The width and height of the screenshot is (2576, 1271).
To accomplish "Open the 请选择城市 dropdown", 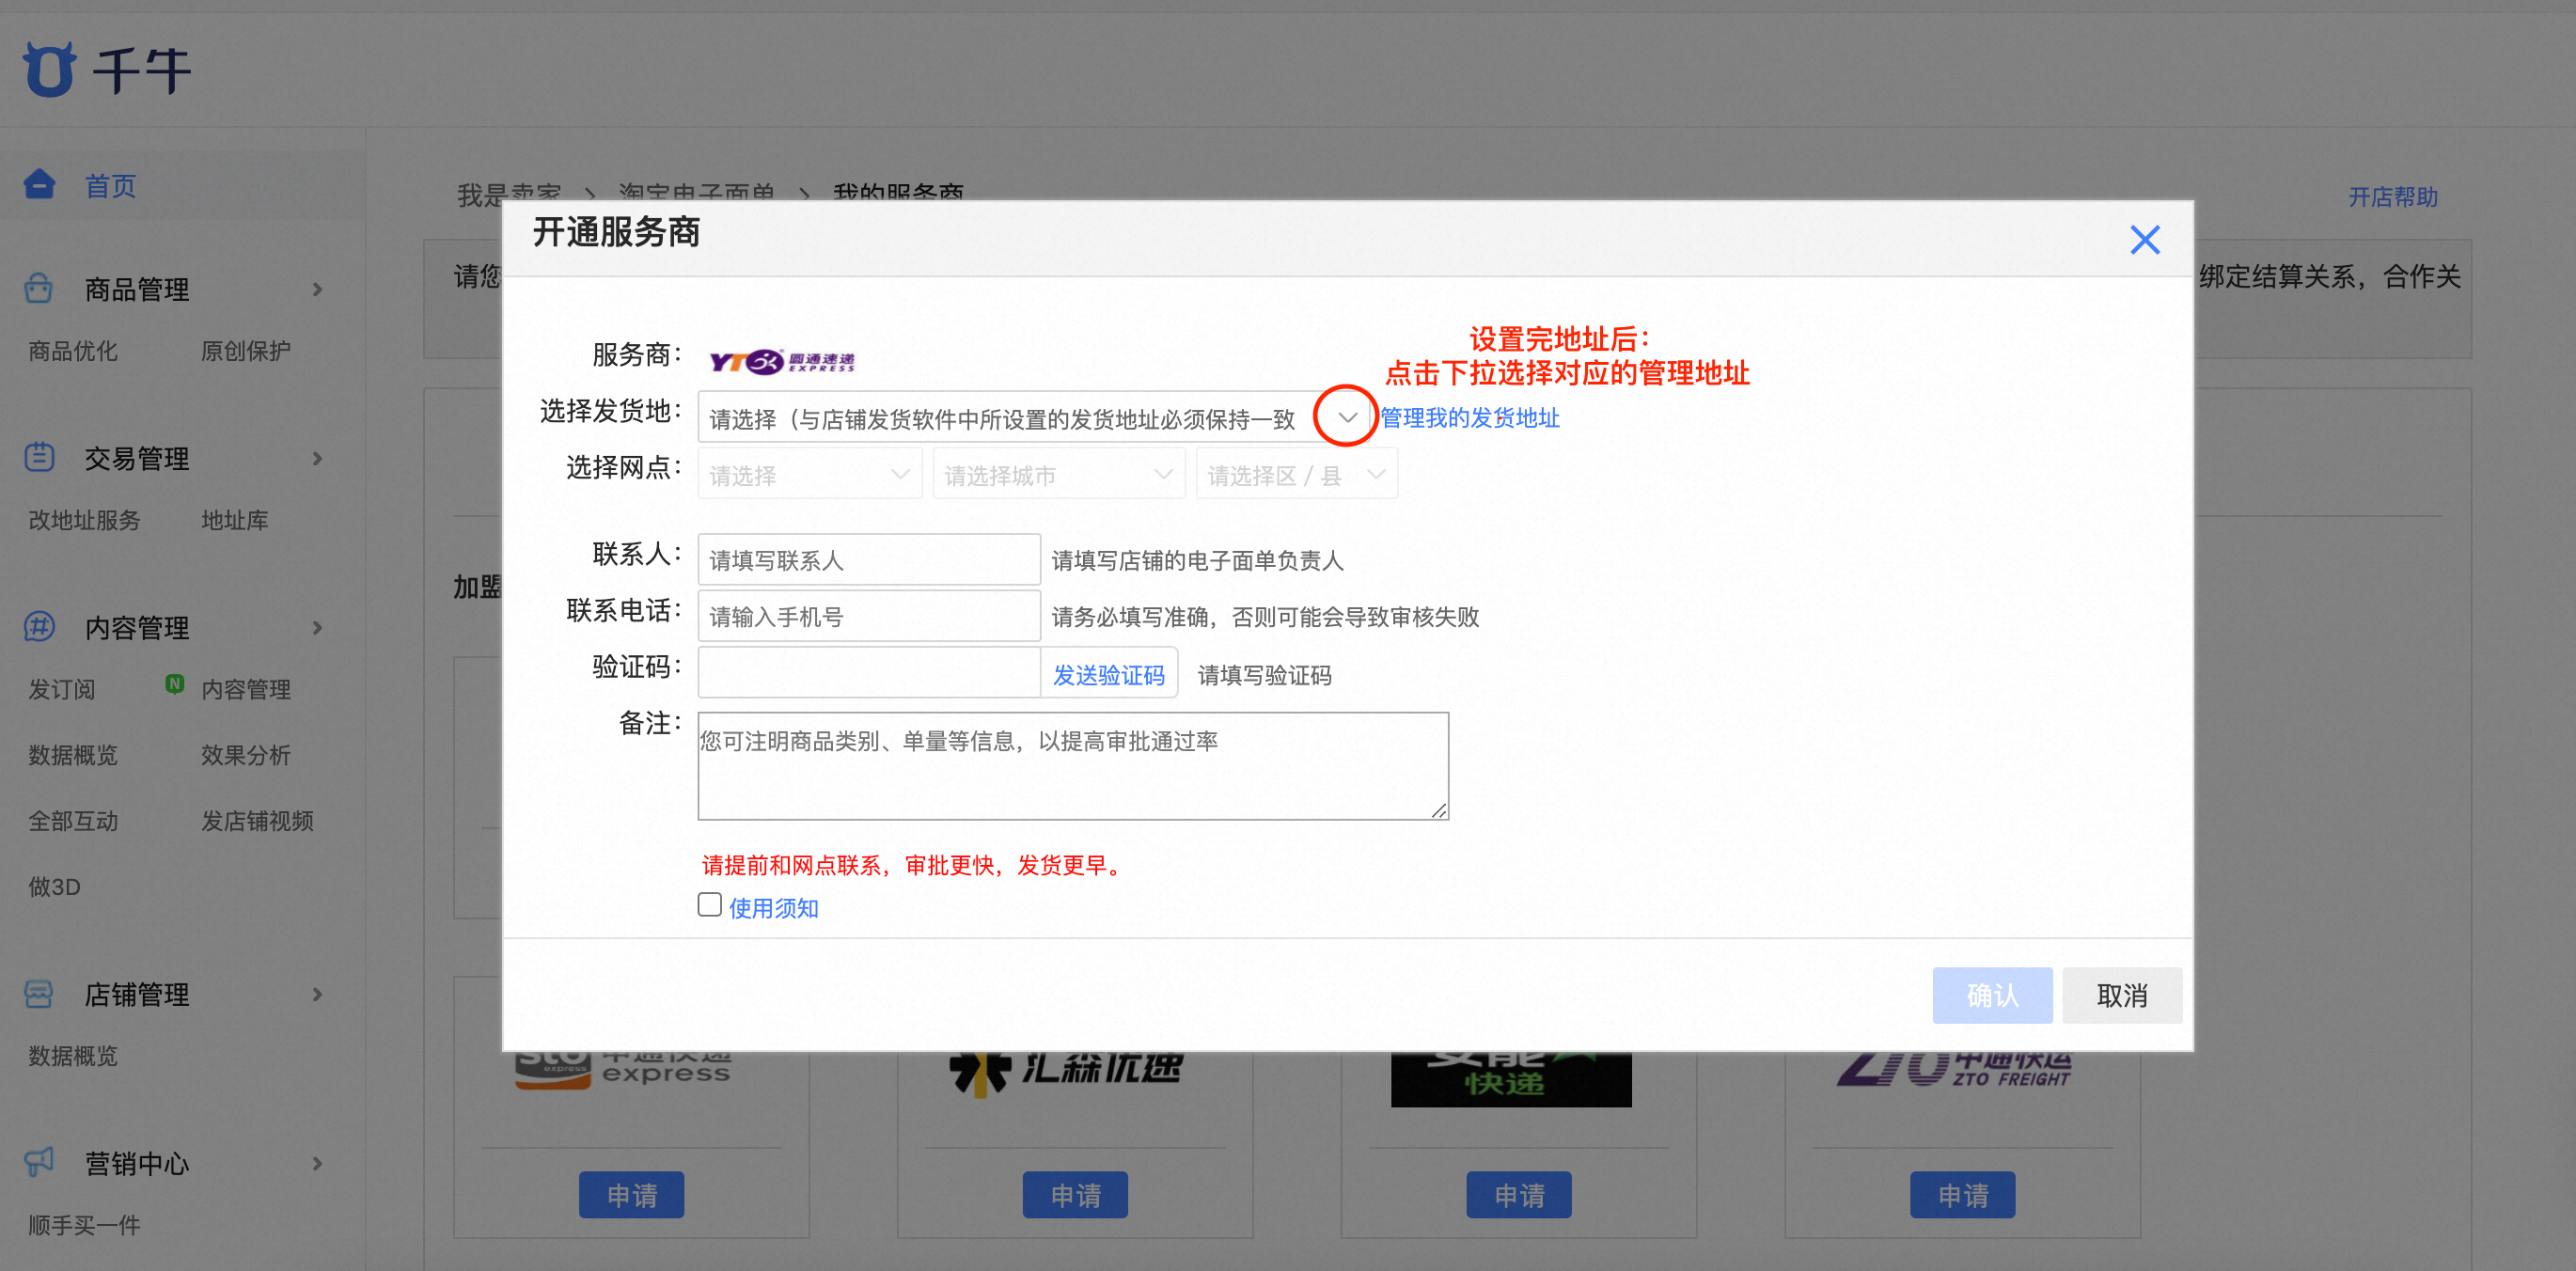I will pyautogui.click(x=1059, y=474).
